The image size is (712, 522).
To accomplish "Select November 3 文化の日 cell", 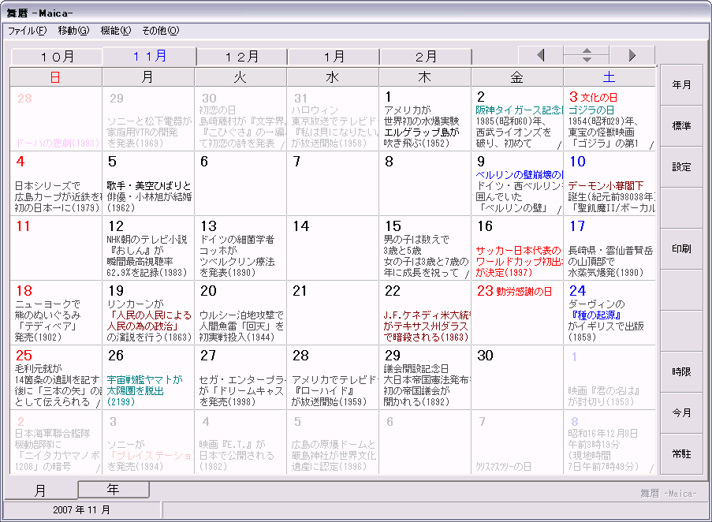I will pyautogui.click(x=609, y=119).
